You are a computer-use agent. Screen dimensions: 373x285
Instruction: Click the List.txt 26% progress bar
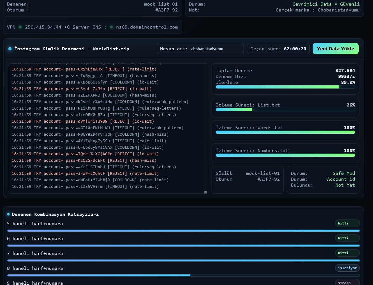[285, 110]
